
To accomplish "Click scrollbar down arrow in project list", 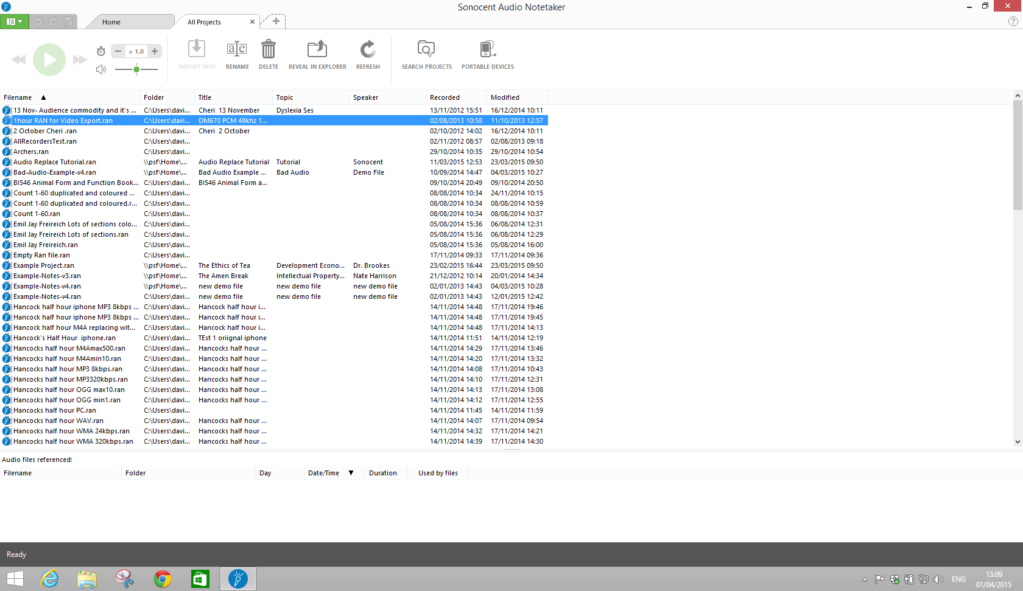I will (1018, 442).
